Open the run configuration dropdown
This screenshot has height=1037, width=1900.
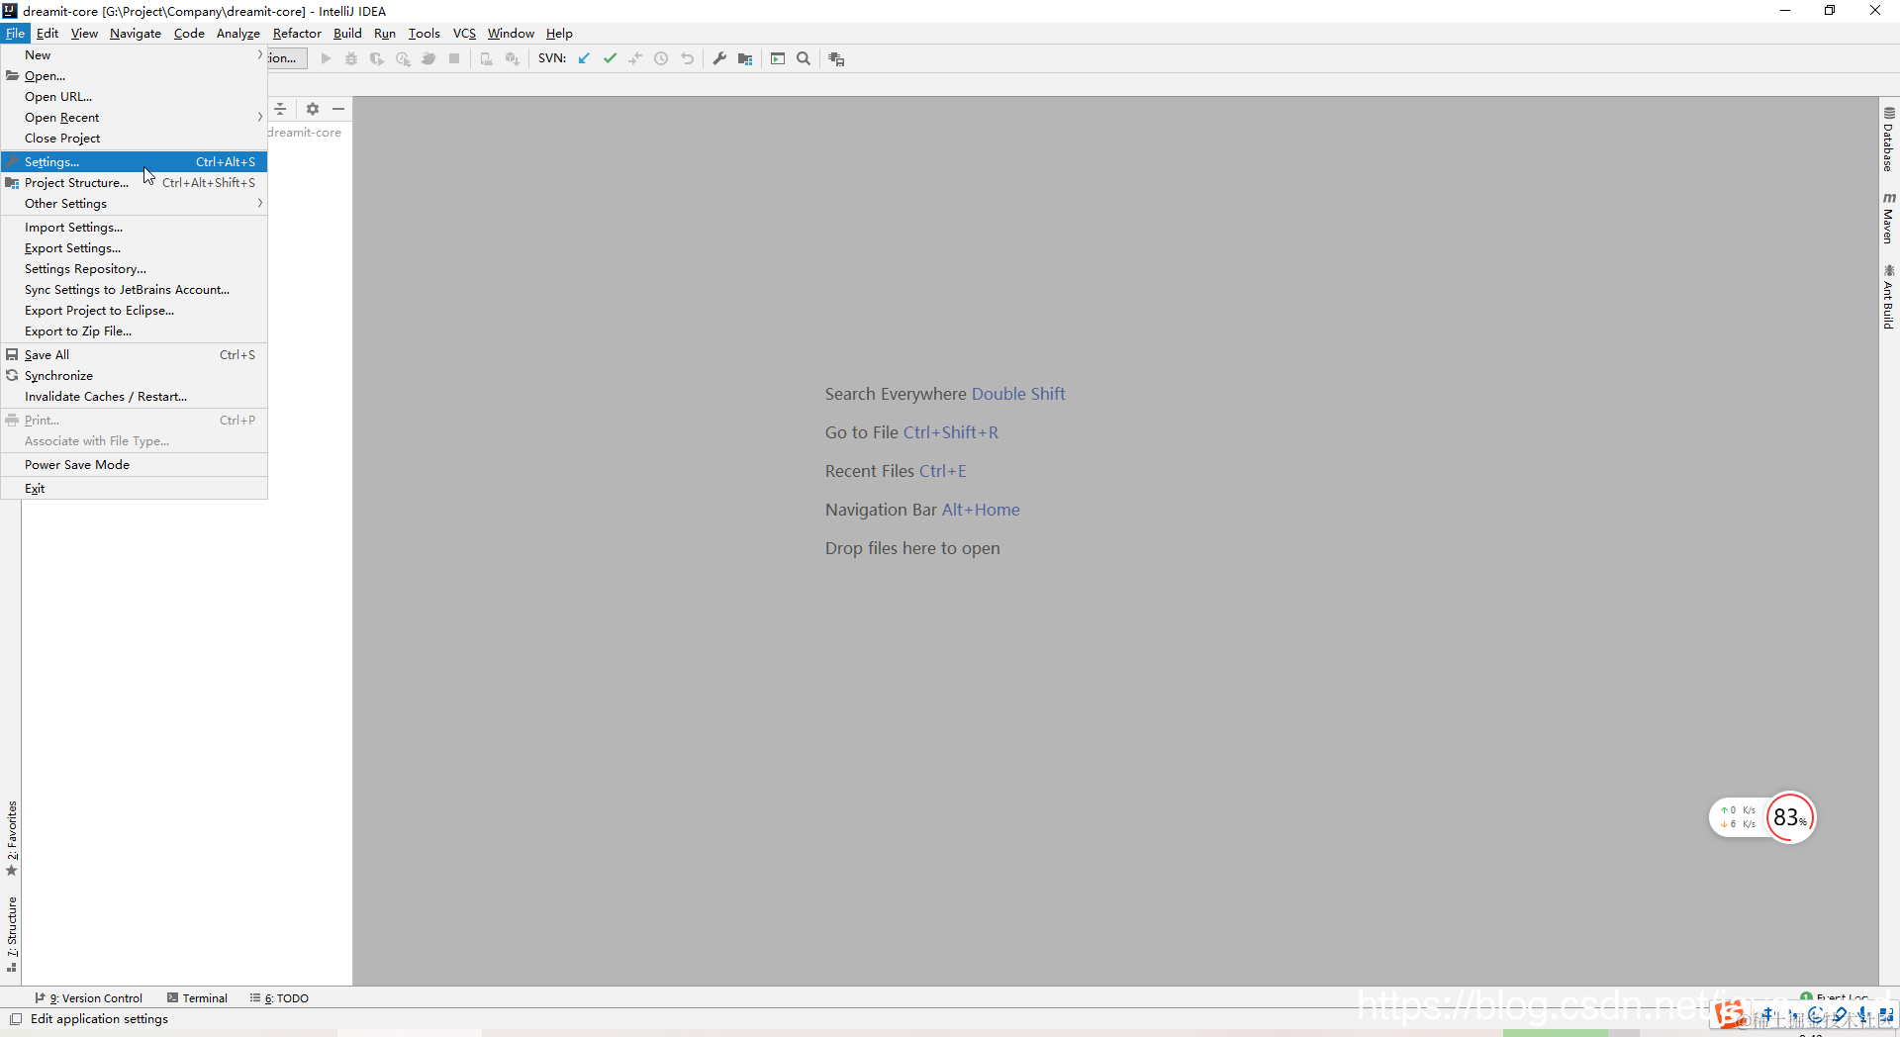(287, 58)
